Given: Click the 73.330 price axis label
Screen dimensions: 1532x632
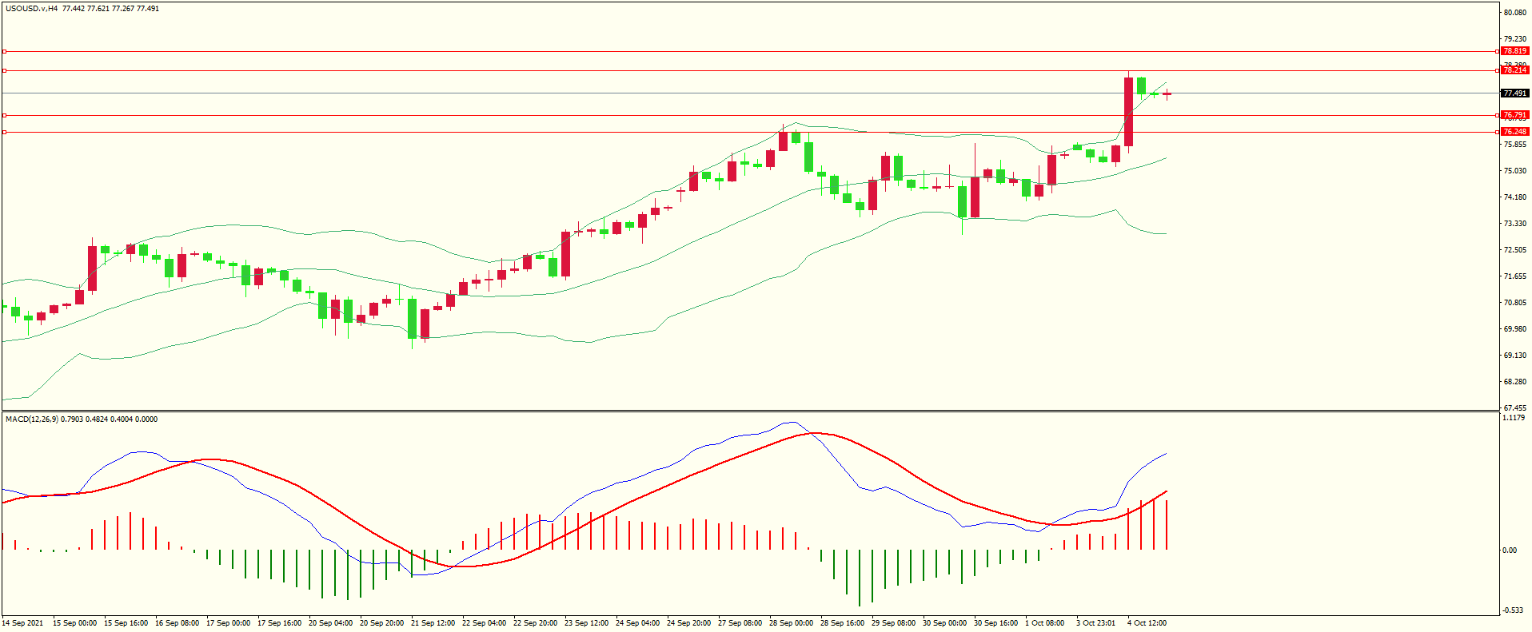Looking at the screenshot, I should [1514, 224].
